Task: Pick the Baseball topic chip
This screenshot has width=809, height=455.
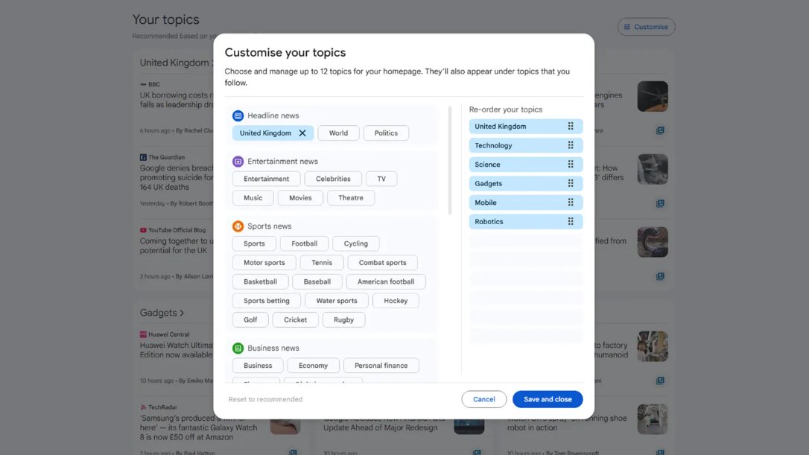Action: [x=317, y=281]
